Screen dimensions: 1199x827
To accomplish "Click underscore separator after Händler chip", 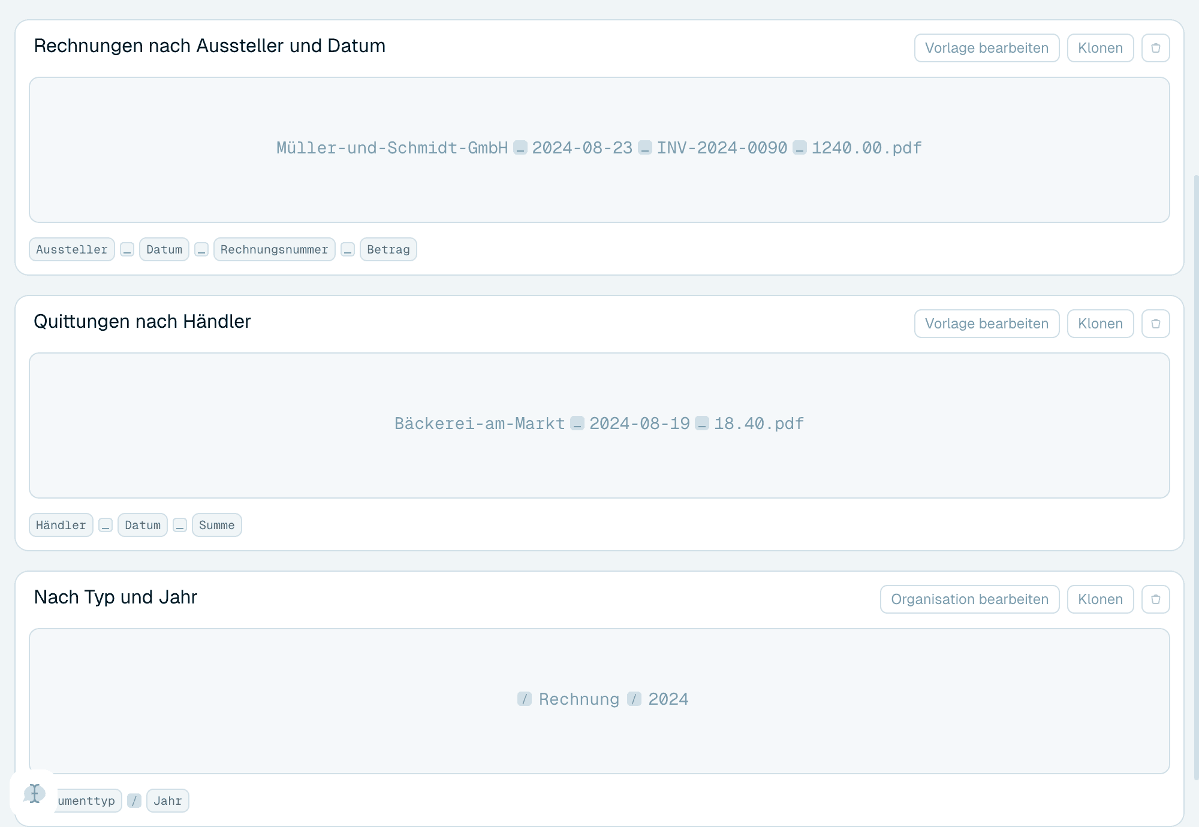I will (x=106, y=525).
